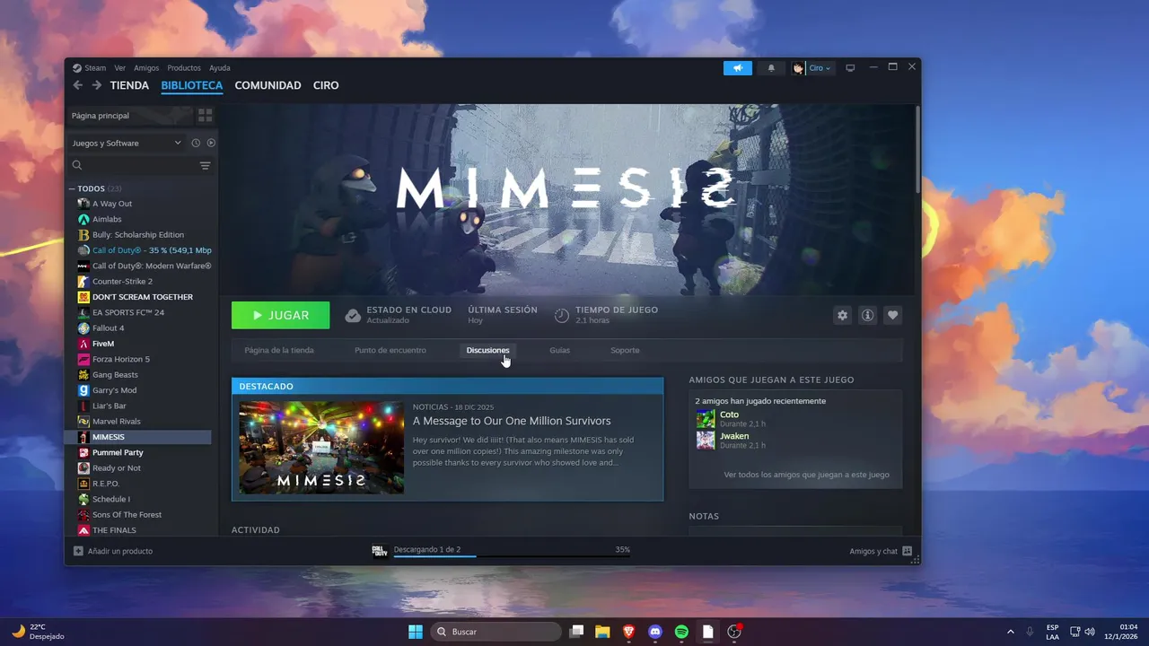Show hidden system tray icons
Viewport: 1149px width, 646px height.
[x=1010, y=632]
